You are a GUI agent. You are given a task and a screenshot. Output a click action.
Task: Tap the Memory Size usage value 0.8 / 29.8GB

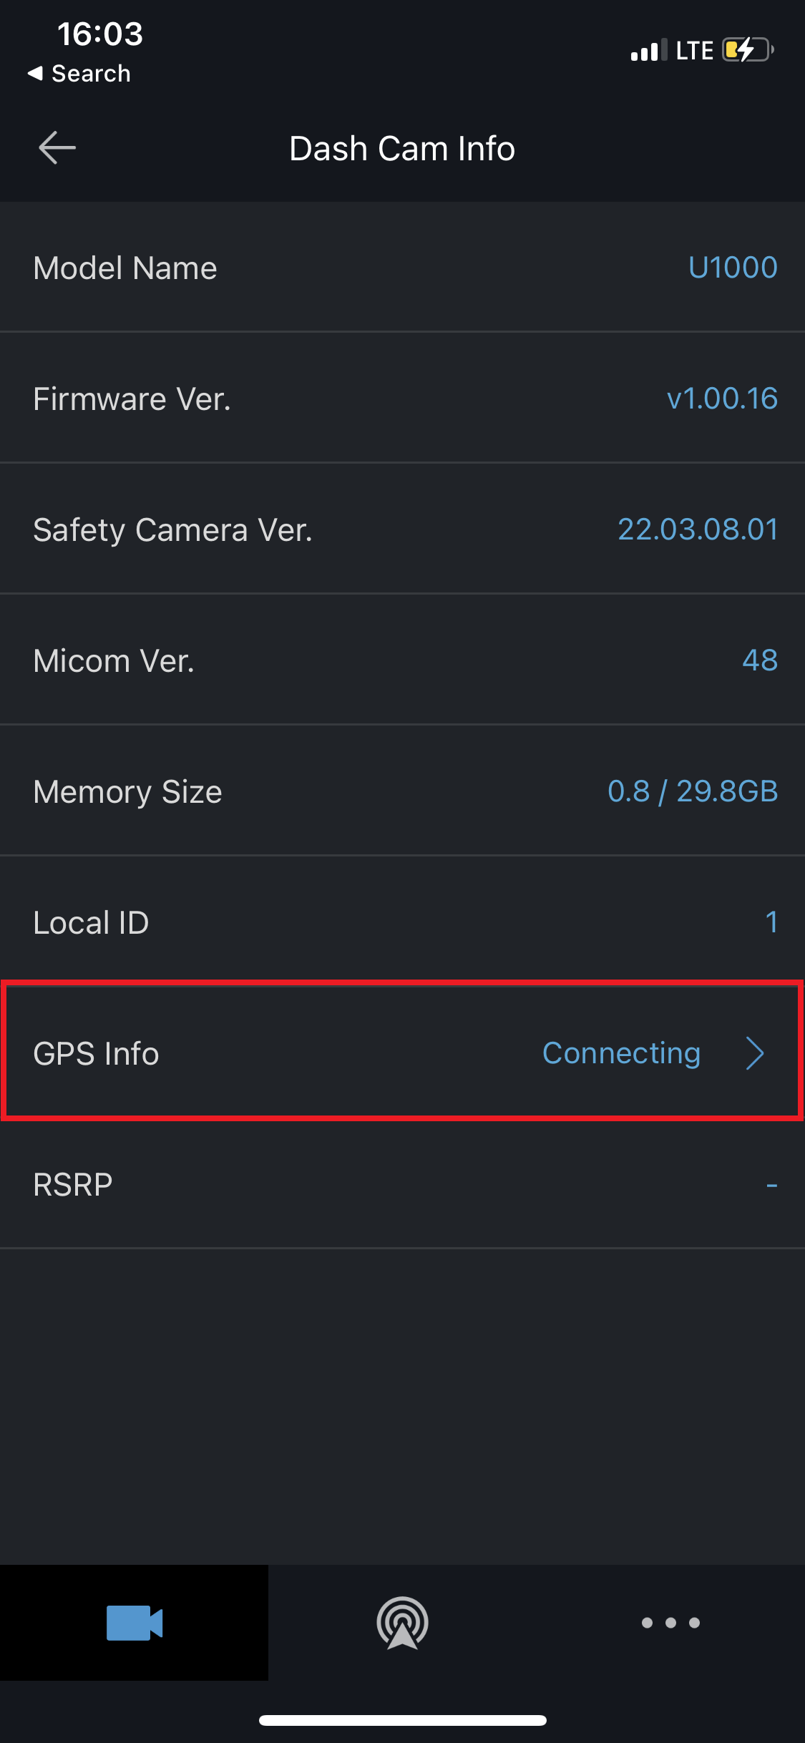(x=692, y=791)
